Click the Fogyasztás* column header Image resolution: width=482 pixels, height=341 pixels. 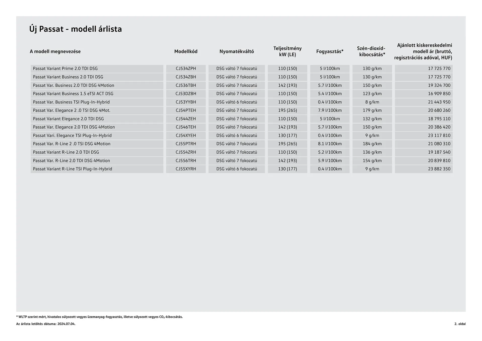point(330,51)
